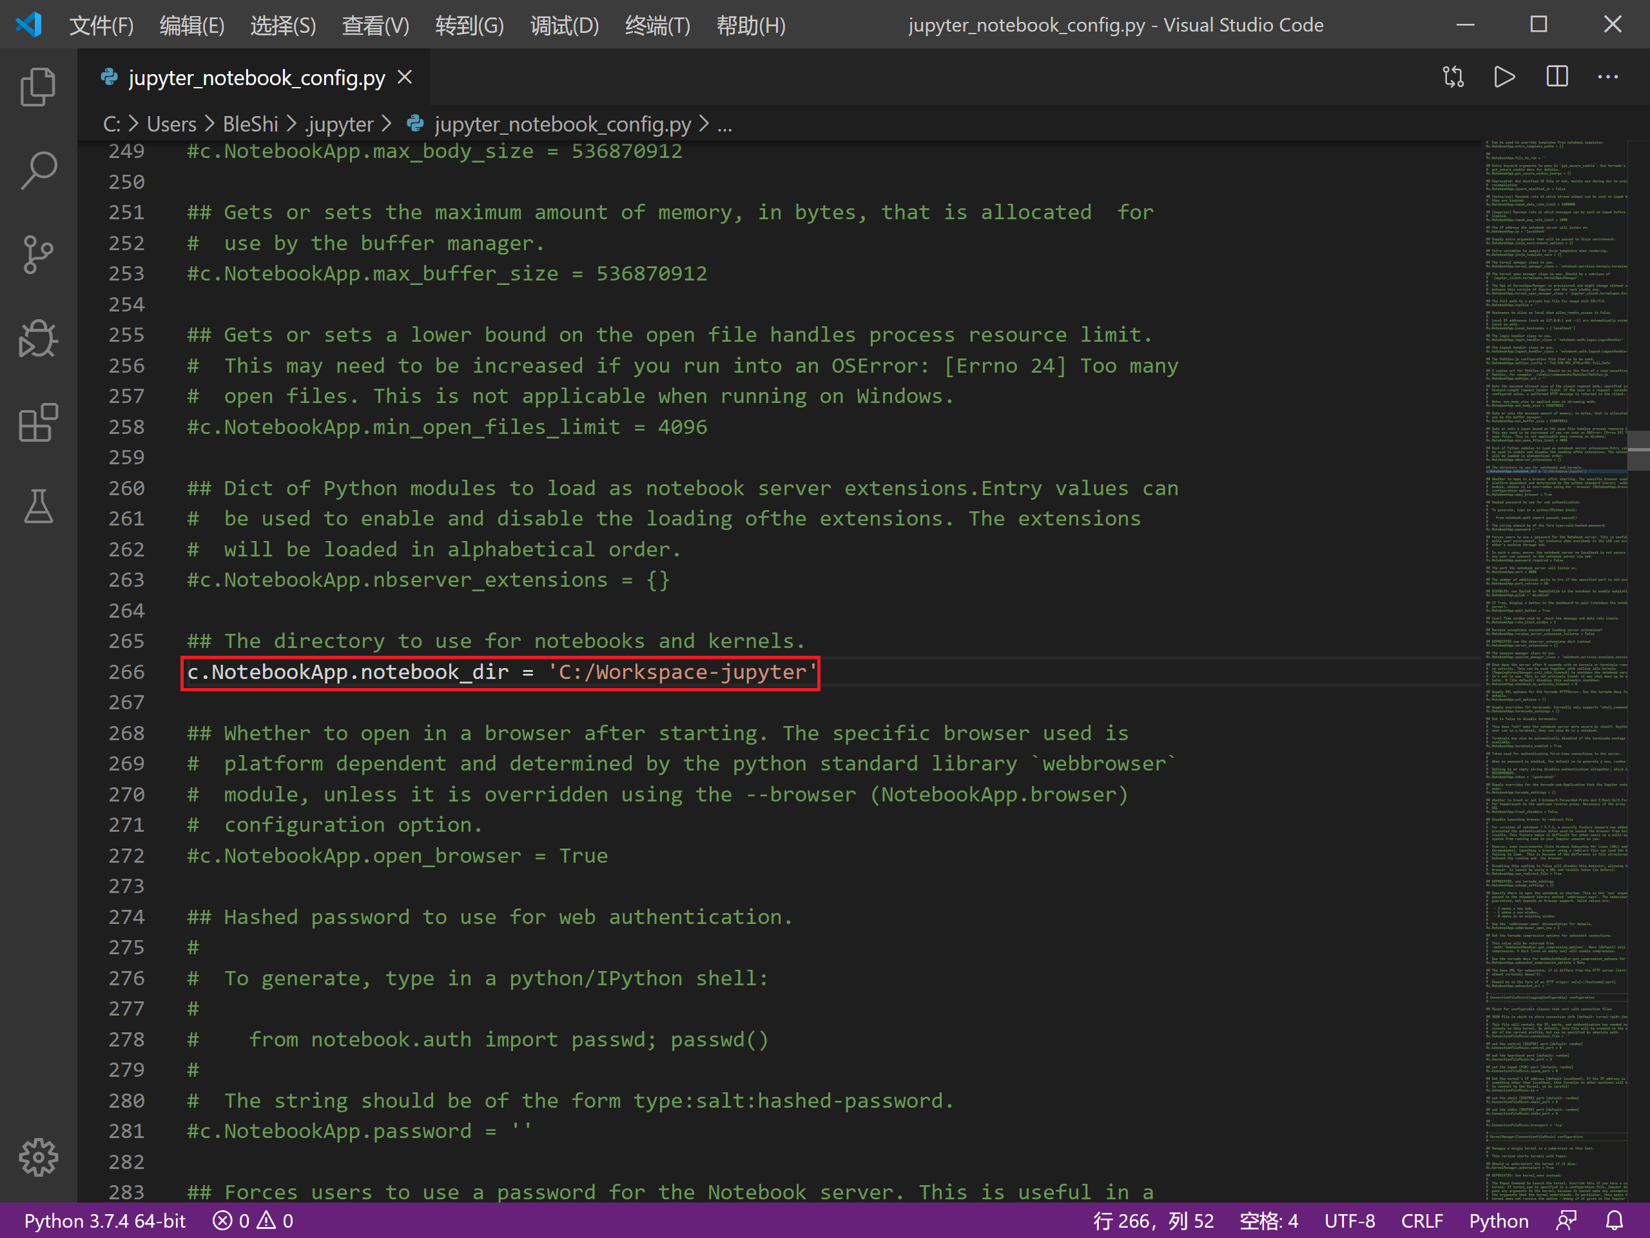Click '## The directory to use for notebooks' comment
This screenshot has width=1650, height=1238.
click(496, 641)
